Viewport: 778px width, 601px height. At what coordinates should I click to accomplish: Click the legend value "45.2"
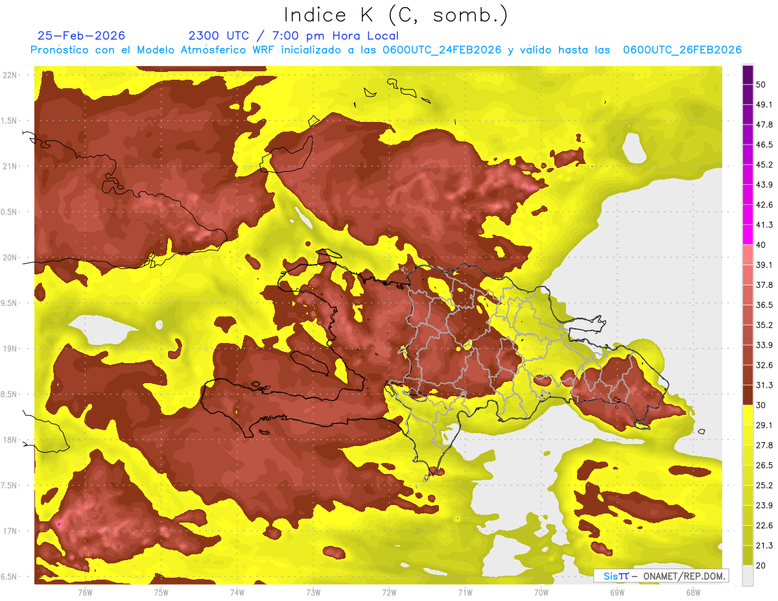click(x=764, y=165)
